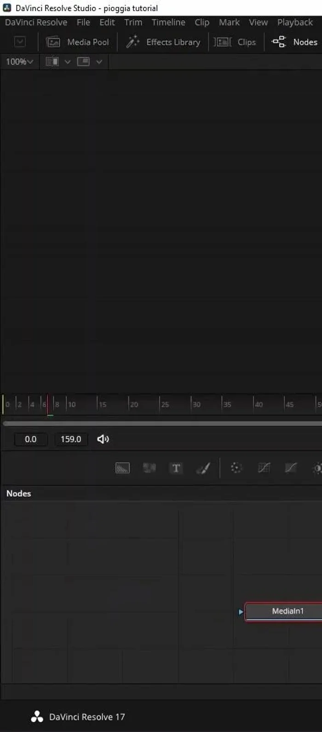Add the Brightness Contrast node icon

pyautogui.click(x=317, y=468)
